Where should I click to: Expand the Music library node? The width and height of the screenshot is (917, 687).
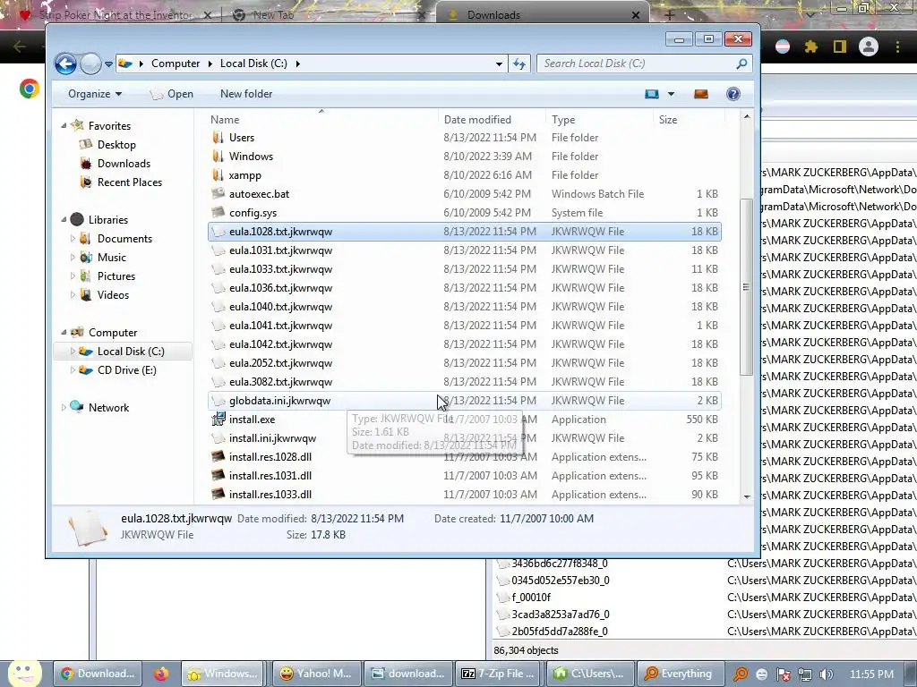coord(73,257)
